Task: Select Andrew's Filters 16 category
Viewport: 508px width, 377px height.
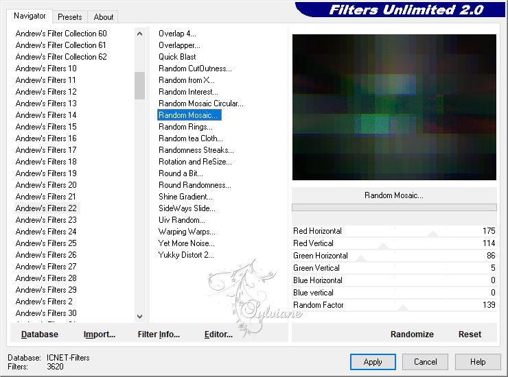Action: click(x=46, y=138)
